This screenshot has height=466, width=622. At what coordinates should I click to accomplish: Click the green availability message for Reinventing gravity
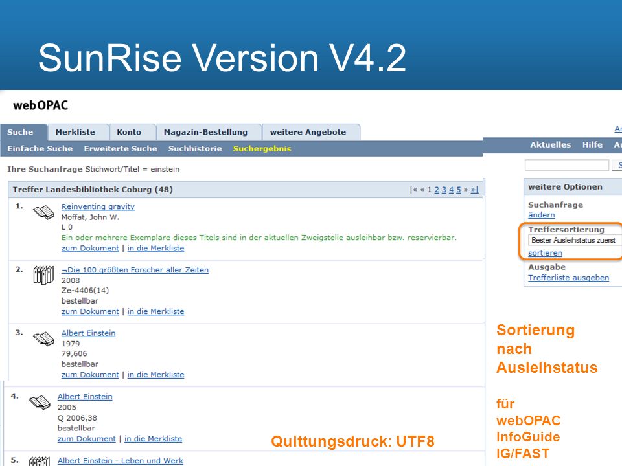[259, 238]
